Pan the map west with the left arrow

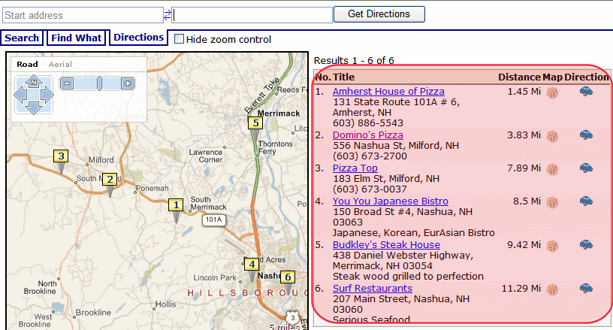tap(21, 95)
